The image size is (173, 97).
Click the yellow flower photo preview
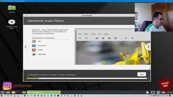point(113,53)
